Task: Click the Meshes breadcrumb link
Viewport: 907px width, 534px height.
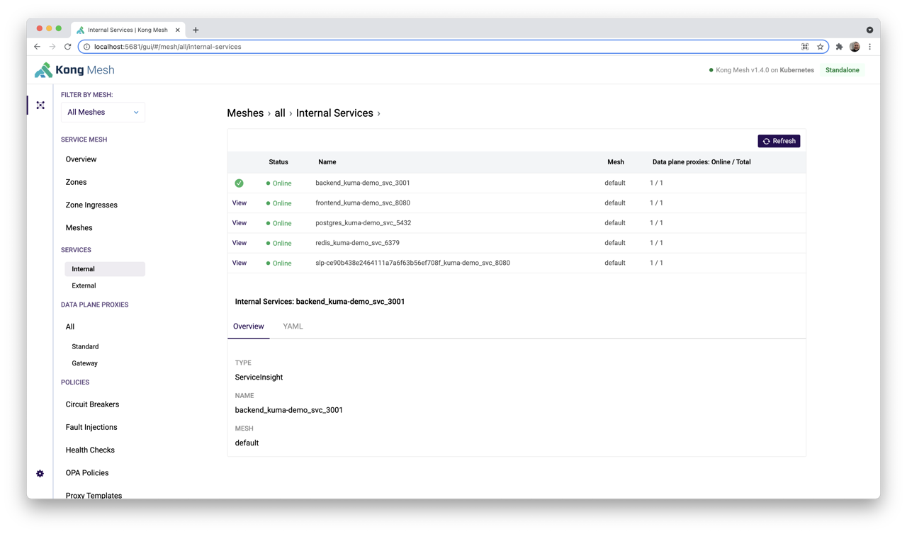Action: click(x=245, y=113)
